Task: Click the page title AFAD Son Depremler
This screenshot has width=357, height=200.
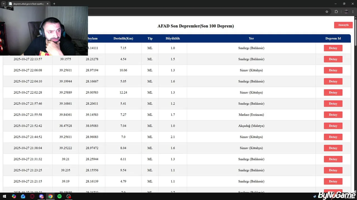Action: [x=196, y=26]
